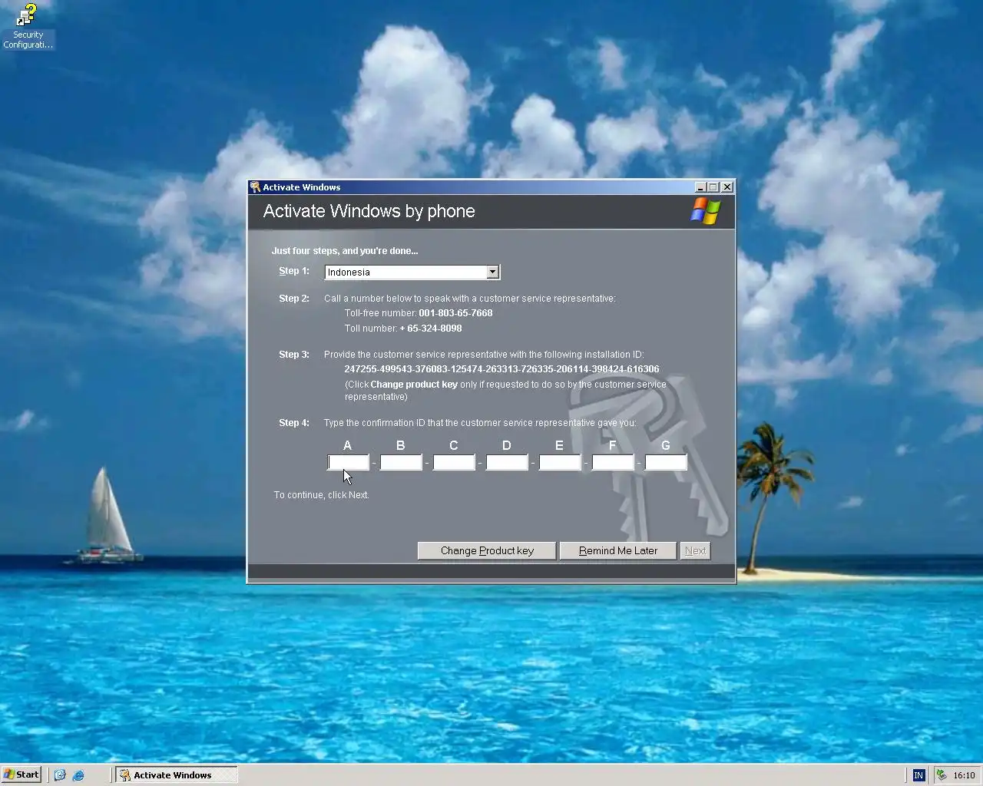Click the toll-free number 001-803-65-7668
The width and height of the screenshot is (983, 786).
(455, 313)
